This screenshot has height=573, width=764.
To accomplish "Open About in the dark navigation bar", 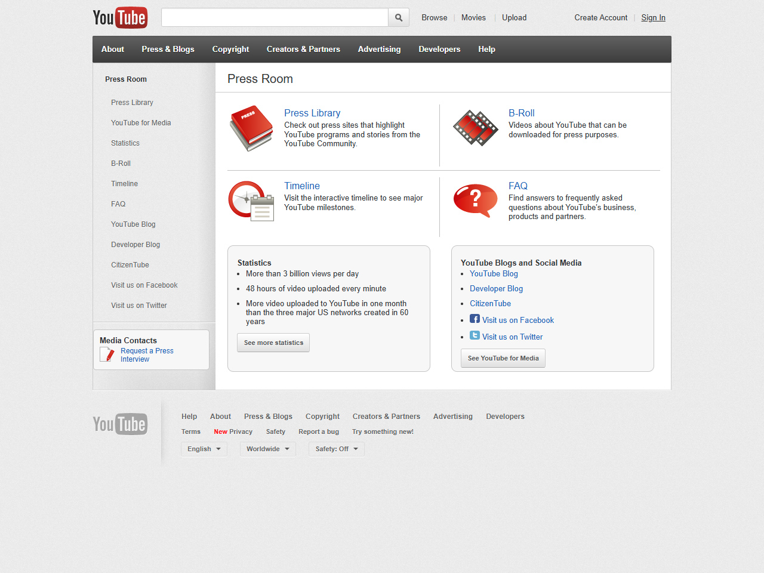I will 113,49.
